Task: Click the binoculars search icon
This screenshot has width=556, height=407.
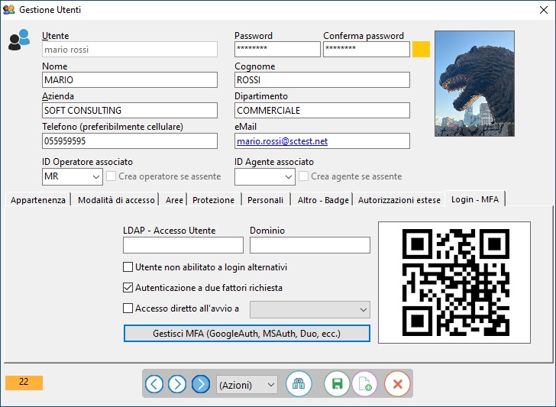Action: pyautogui.click(x=299, y=384)
